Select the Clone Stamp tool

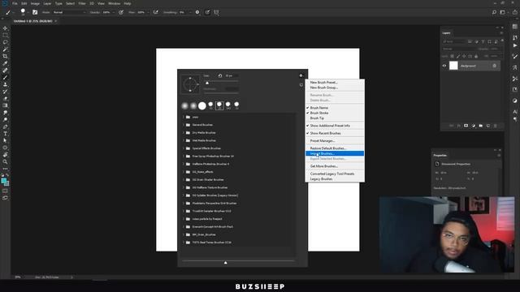pyautogui.click(x=5, y=84)
